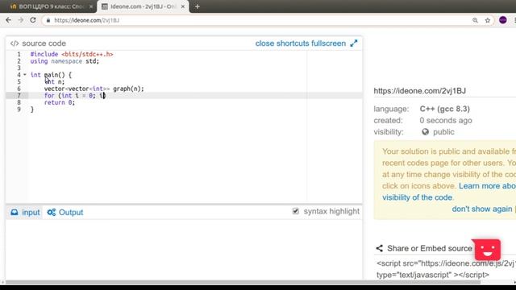Open a new browser tab
Viewport: 516px width, 290px height.
(x=197, y=6)
